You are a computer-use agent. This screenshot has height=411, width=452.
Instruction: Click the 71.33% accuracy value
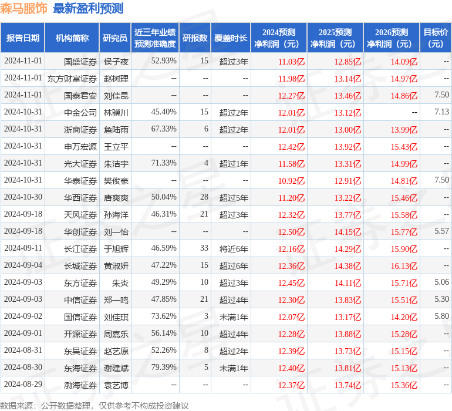pos(164,163)
